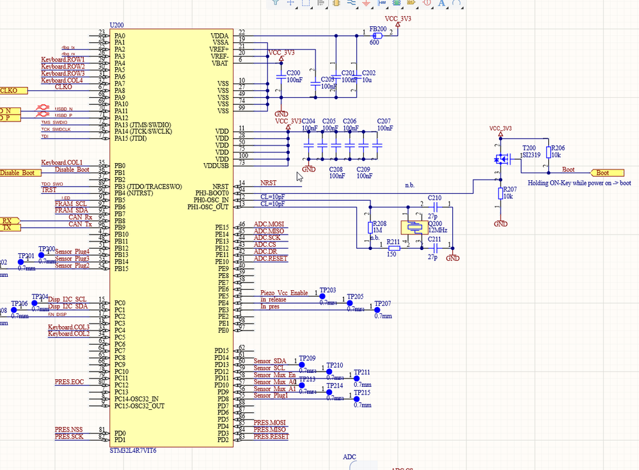Viewport: 639px width, 470px height.
Task: Click the Sensor_Mux_En net label
Action: [274, 375]
